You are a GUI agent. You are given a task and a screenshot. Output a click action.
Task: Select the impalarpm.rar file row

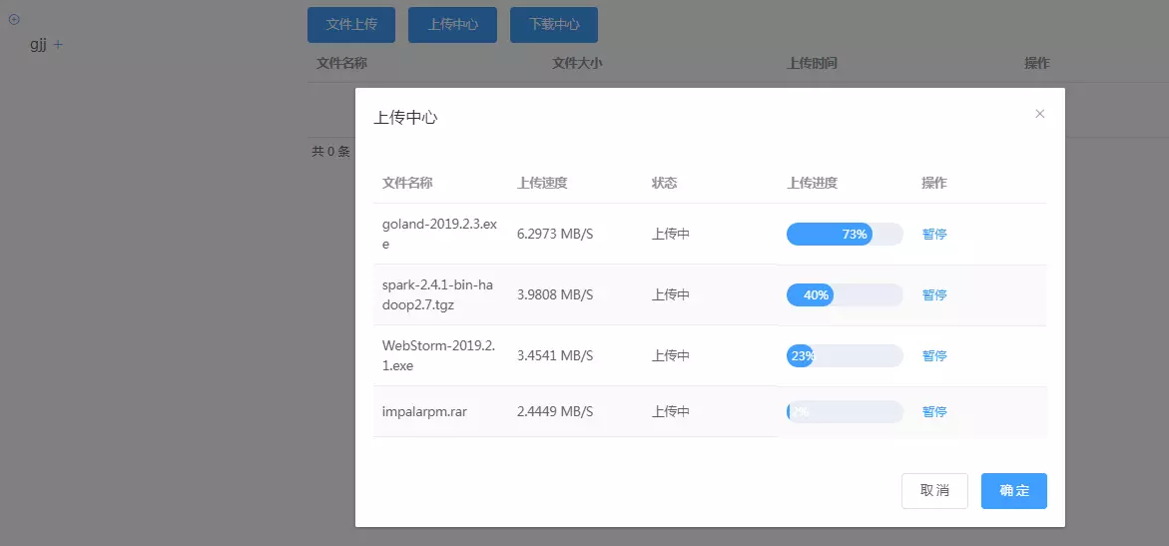(424, 412)
